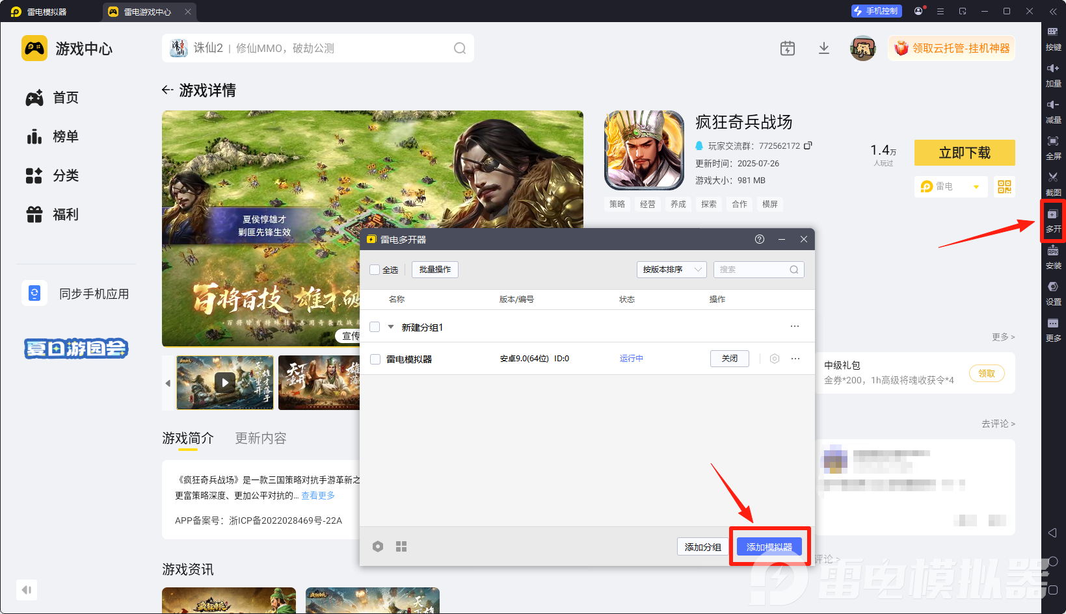Open the 按版本排序 sort dropdown
The height and width of the screenshot is (614, 1066).
(671, 269)
